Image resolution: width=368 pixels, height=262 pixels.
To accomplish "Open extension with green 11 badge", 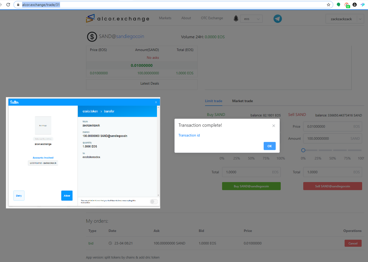I will tap(347, 5).
